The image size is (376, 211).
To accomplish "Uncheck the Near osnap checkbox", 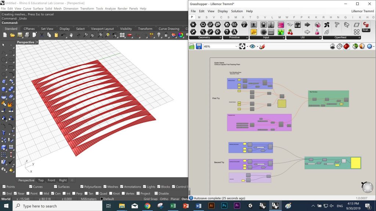I will click(x=15, y=193).
